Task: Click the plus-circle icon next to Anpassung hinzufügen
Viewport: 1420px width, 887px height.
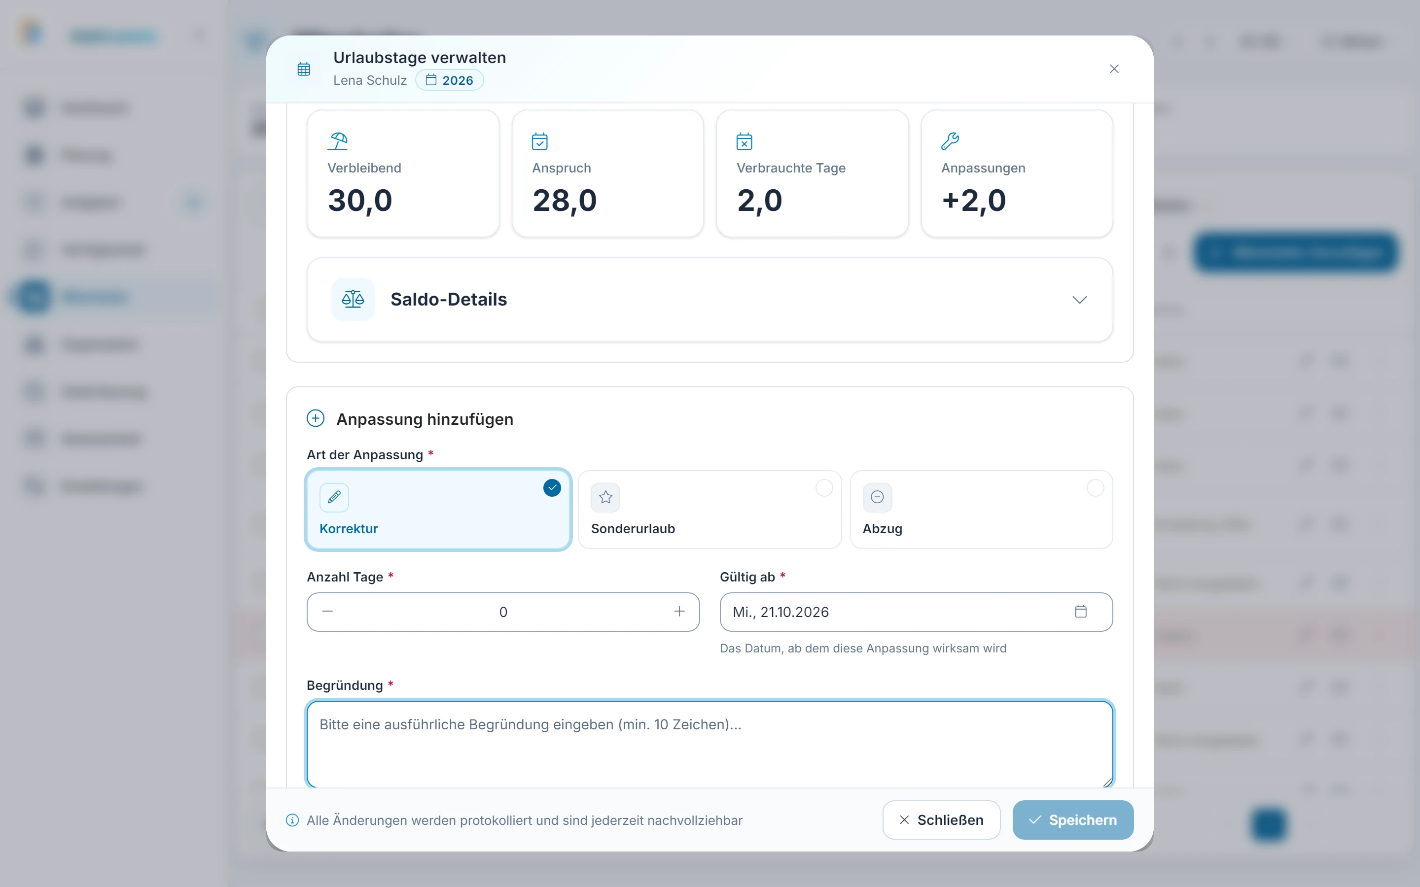Action: point(315,418)
